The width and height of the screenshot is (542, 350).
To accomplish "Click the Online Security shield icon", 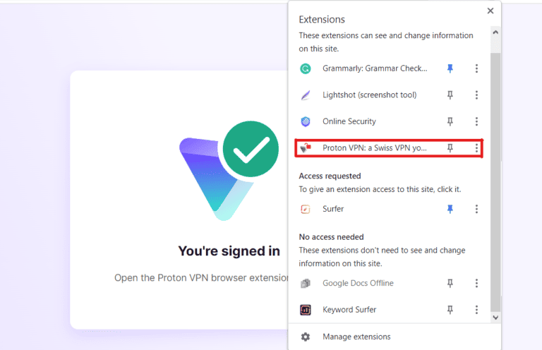I will [x=306, y=121].
